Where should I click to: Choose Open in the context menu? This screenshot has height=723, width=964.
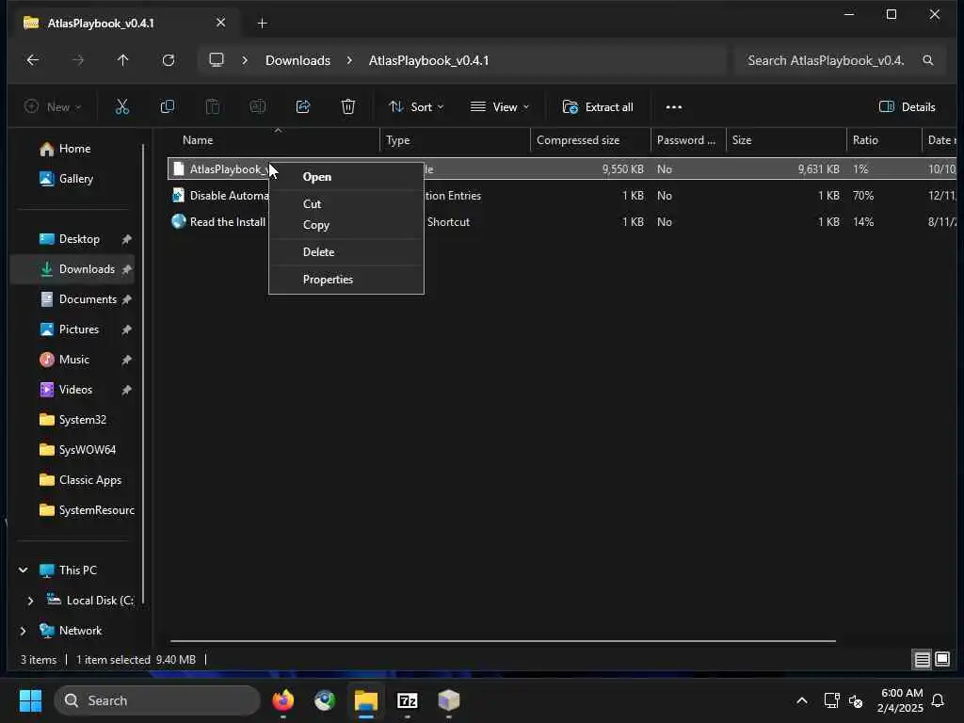pyautogui.click(x=346, y=177)
